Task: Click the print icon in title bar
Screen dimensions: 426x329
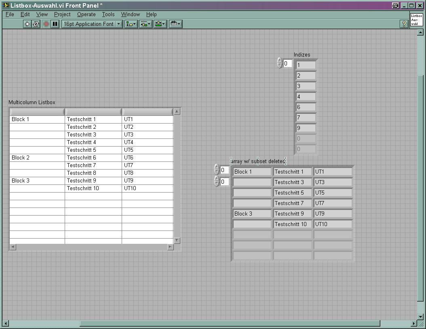Action: click(396, 5)
